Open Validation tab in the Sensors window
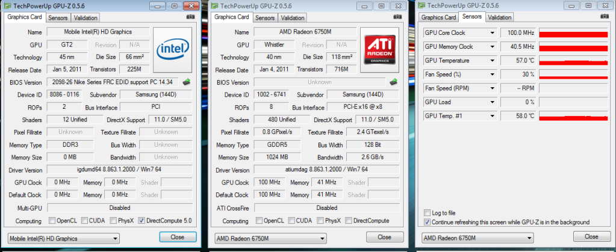This screenshot has width=616, height=252. (x=500, y=17)
